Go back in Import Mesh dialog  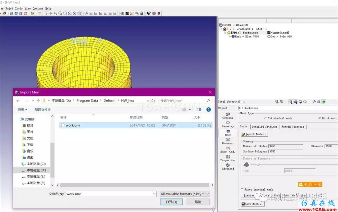pos(18,101)
